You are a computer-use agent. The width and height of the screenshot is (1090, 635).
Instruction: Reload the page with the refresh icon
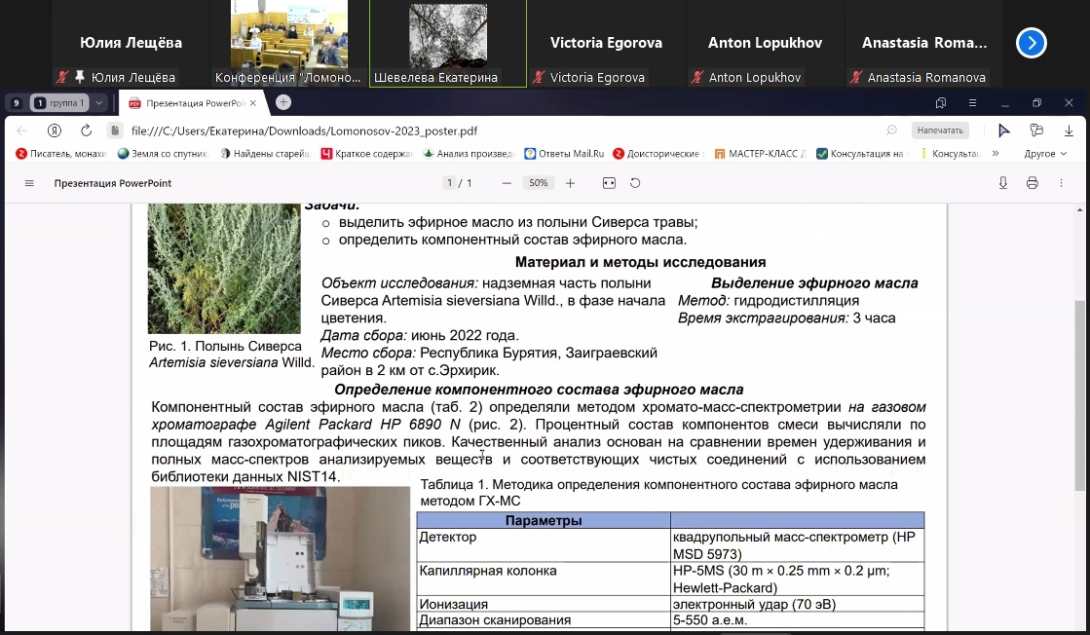(x=86, y=131)
